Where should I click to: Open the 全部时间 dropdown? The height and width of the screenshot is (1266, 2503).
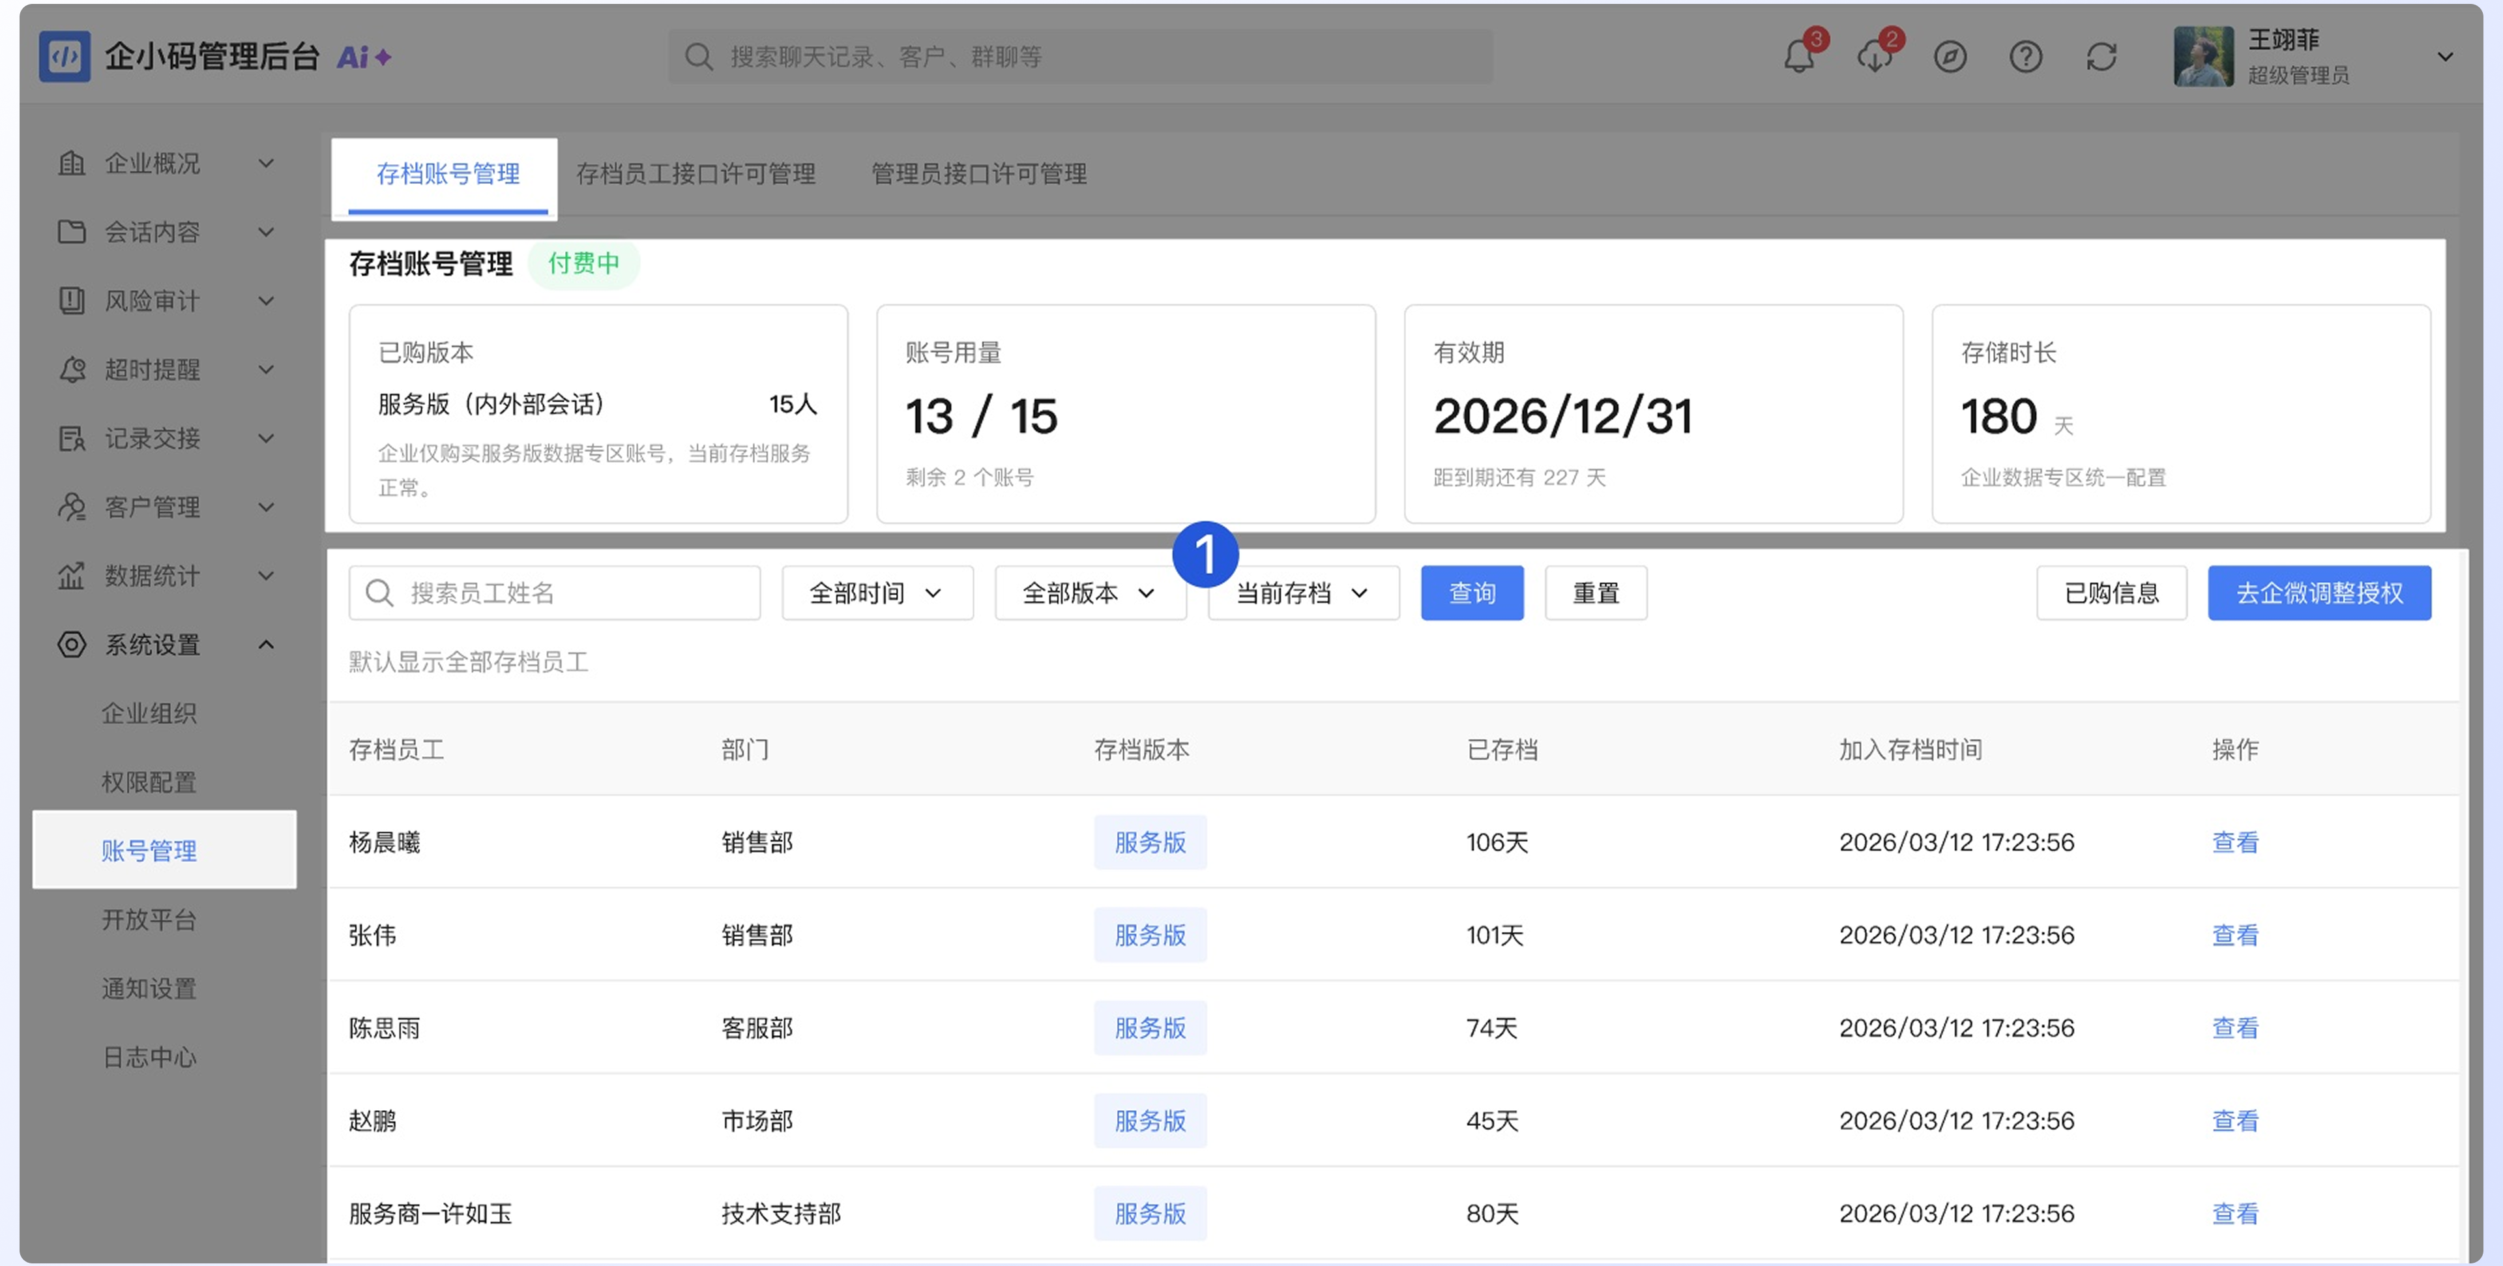tap(877, 593)
